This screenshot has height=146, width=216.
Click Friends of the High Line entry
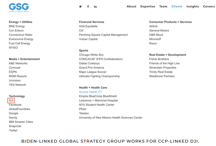[x=164, y=63]
